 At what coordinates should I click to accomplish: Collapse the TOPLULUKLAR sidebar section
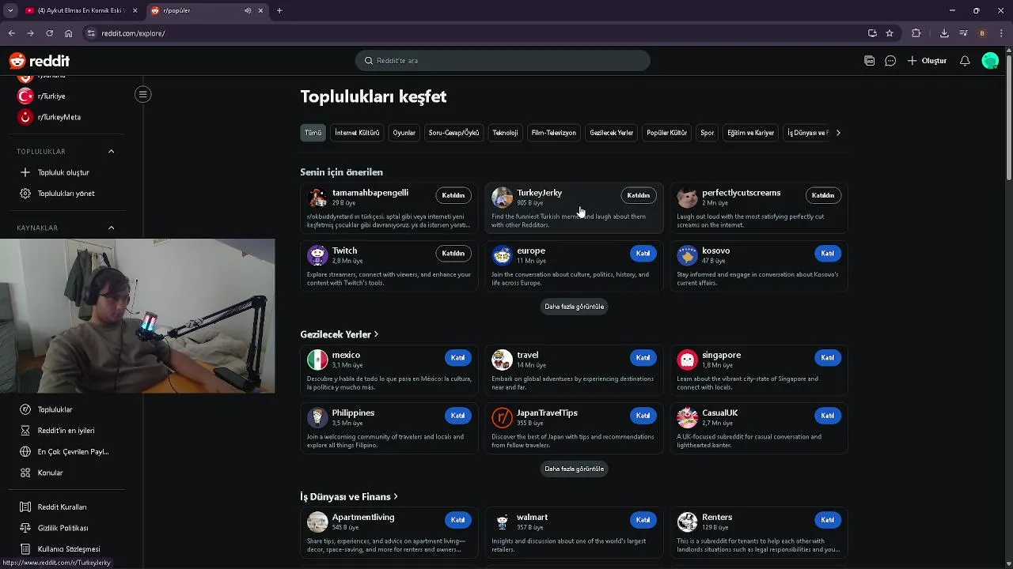111,151
